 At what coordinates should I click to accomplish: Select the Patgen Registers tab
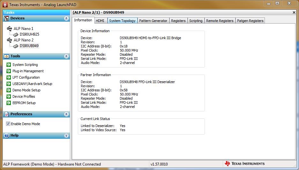[250, 21]
